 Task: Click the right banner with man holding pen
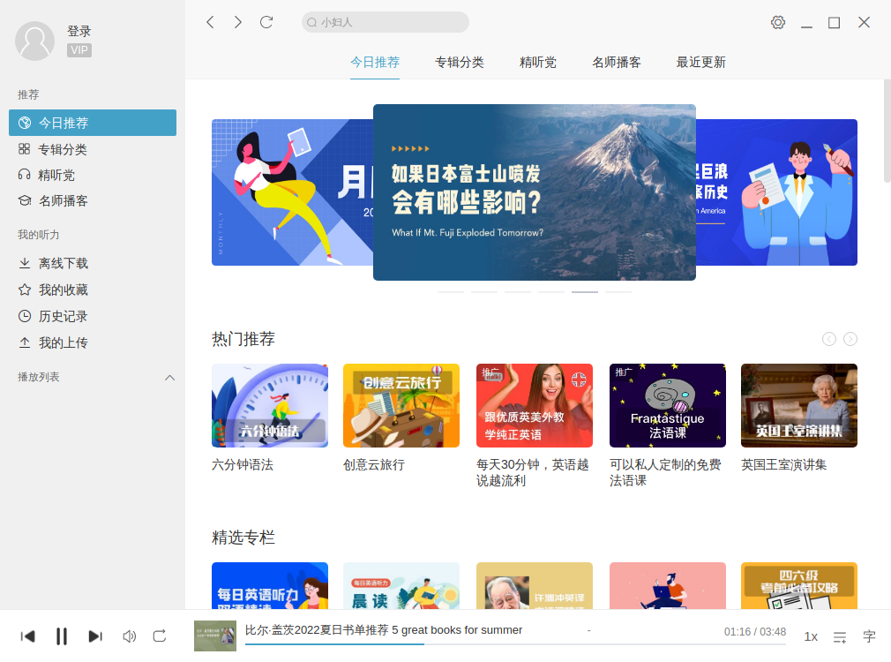coord(776,192)
